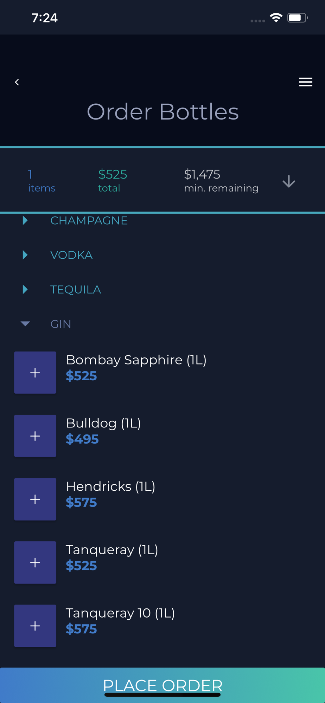Tap the battery status icon

298,18
